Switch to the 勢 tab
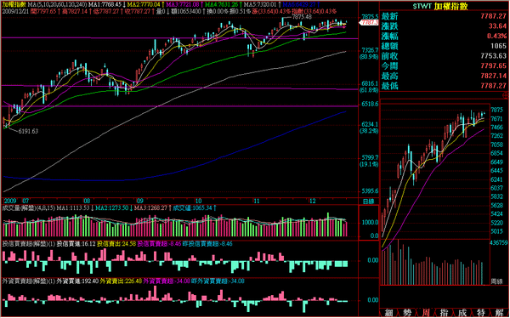Screen dimensions: 510x318 pos(407,313)
